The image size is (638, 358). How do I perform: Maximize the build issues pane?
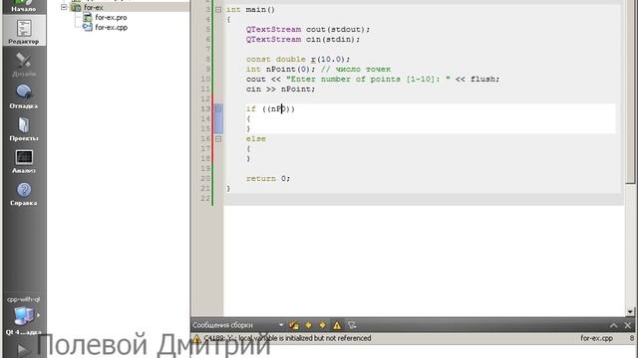pos(614,325)
